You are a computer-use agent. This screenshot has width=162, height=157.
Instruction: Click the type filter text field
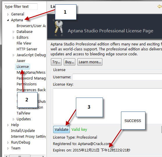tap(21, 6)
